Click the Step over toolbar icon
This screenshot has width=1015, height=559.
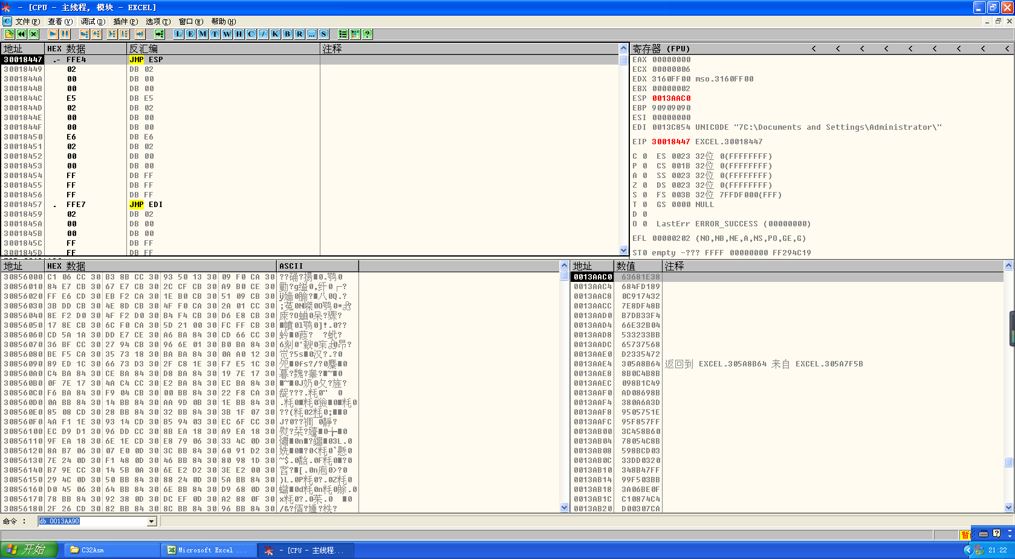(x=96, y=34)
